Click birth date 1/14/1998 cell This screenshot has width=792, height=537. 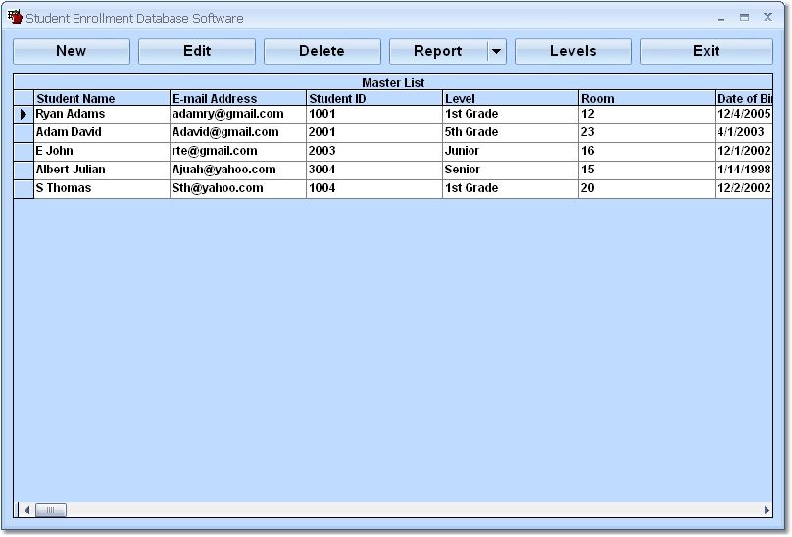pyautogui.click(x=744, y=171)
